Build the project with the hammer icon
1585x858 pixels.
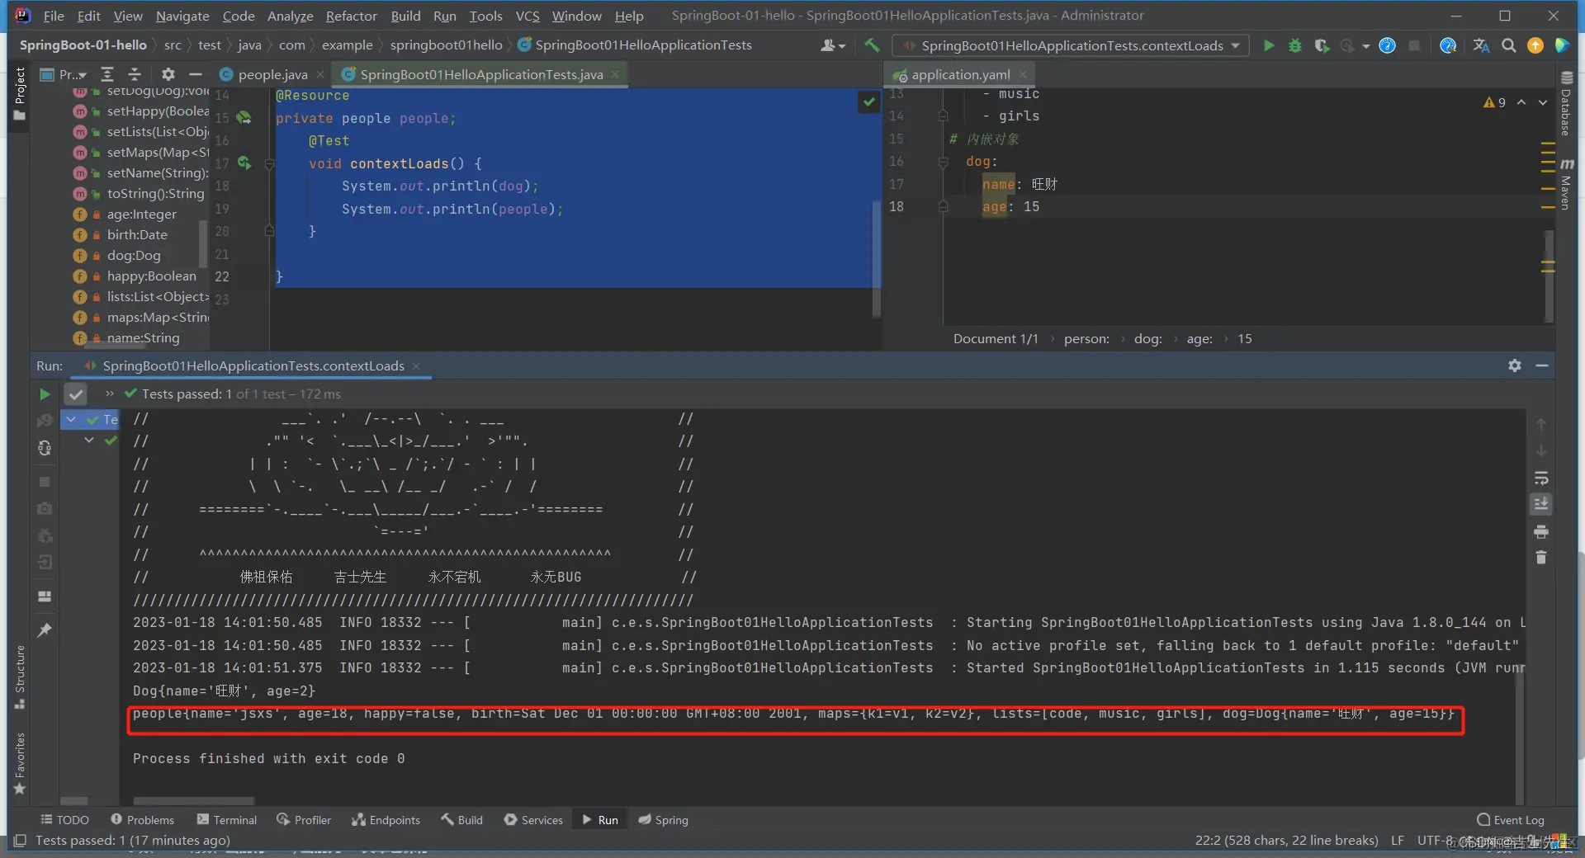(872, 45)
